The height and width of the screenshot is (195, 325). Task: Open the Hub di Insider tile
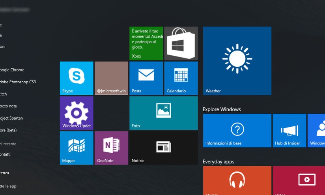289,130
